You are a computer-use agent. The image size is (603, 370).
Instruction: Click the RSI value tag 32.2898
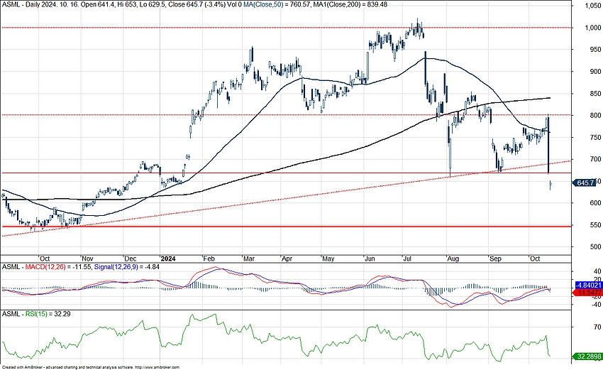pyautogui.click(x=587, y=357)
